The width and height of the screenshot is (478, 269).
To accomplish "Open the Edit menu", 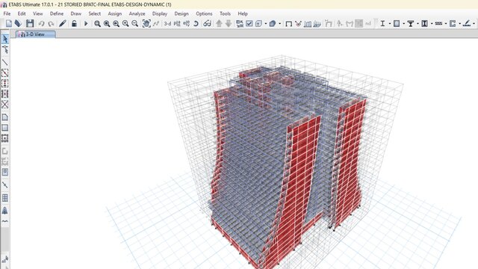I will [x=22, y=13].
